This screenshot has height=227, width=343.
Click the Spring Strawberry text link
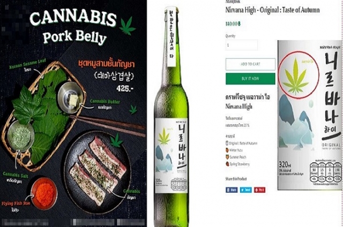click(x=240, y=164)
